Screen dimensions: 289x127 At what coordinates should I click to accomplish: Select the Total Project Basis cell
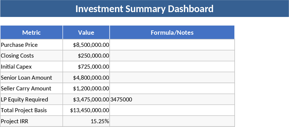32,110
